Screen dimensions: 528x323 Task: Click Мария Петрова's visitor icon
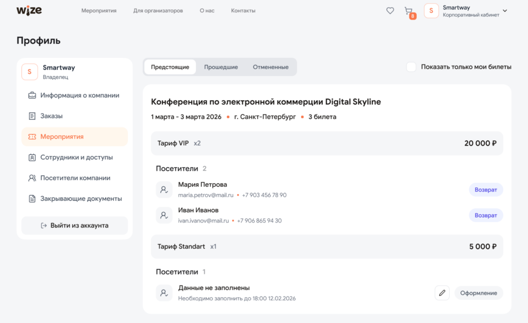164,190
